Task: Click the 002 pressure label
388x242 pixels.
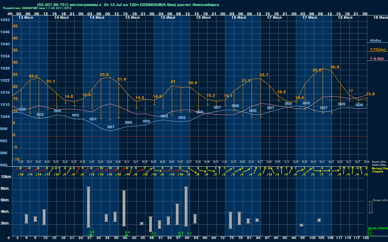Action: (x=182, y=118)
